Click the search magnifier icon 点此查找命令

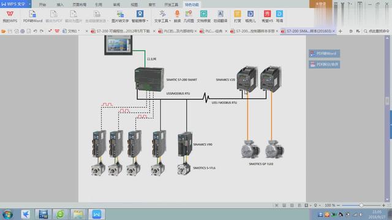coord(365,31)
